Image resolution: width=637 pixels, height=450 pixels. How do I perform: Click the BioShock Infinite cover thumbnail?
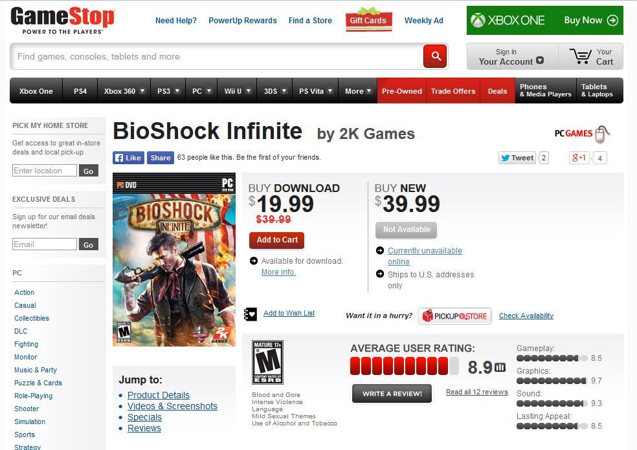tap(173, 259)
